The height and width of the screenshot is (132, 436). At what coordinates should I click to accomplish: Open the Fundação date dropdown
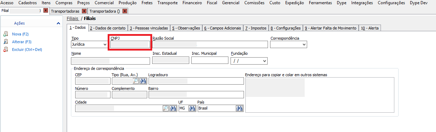(265, 61)
